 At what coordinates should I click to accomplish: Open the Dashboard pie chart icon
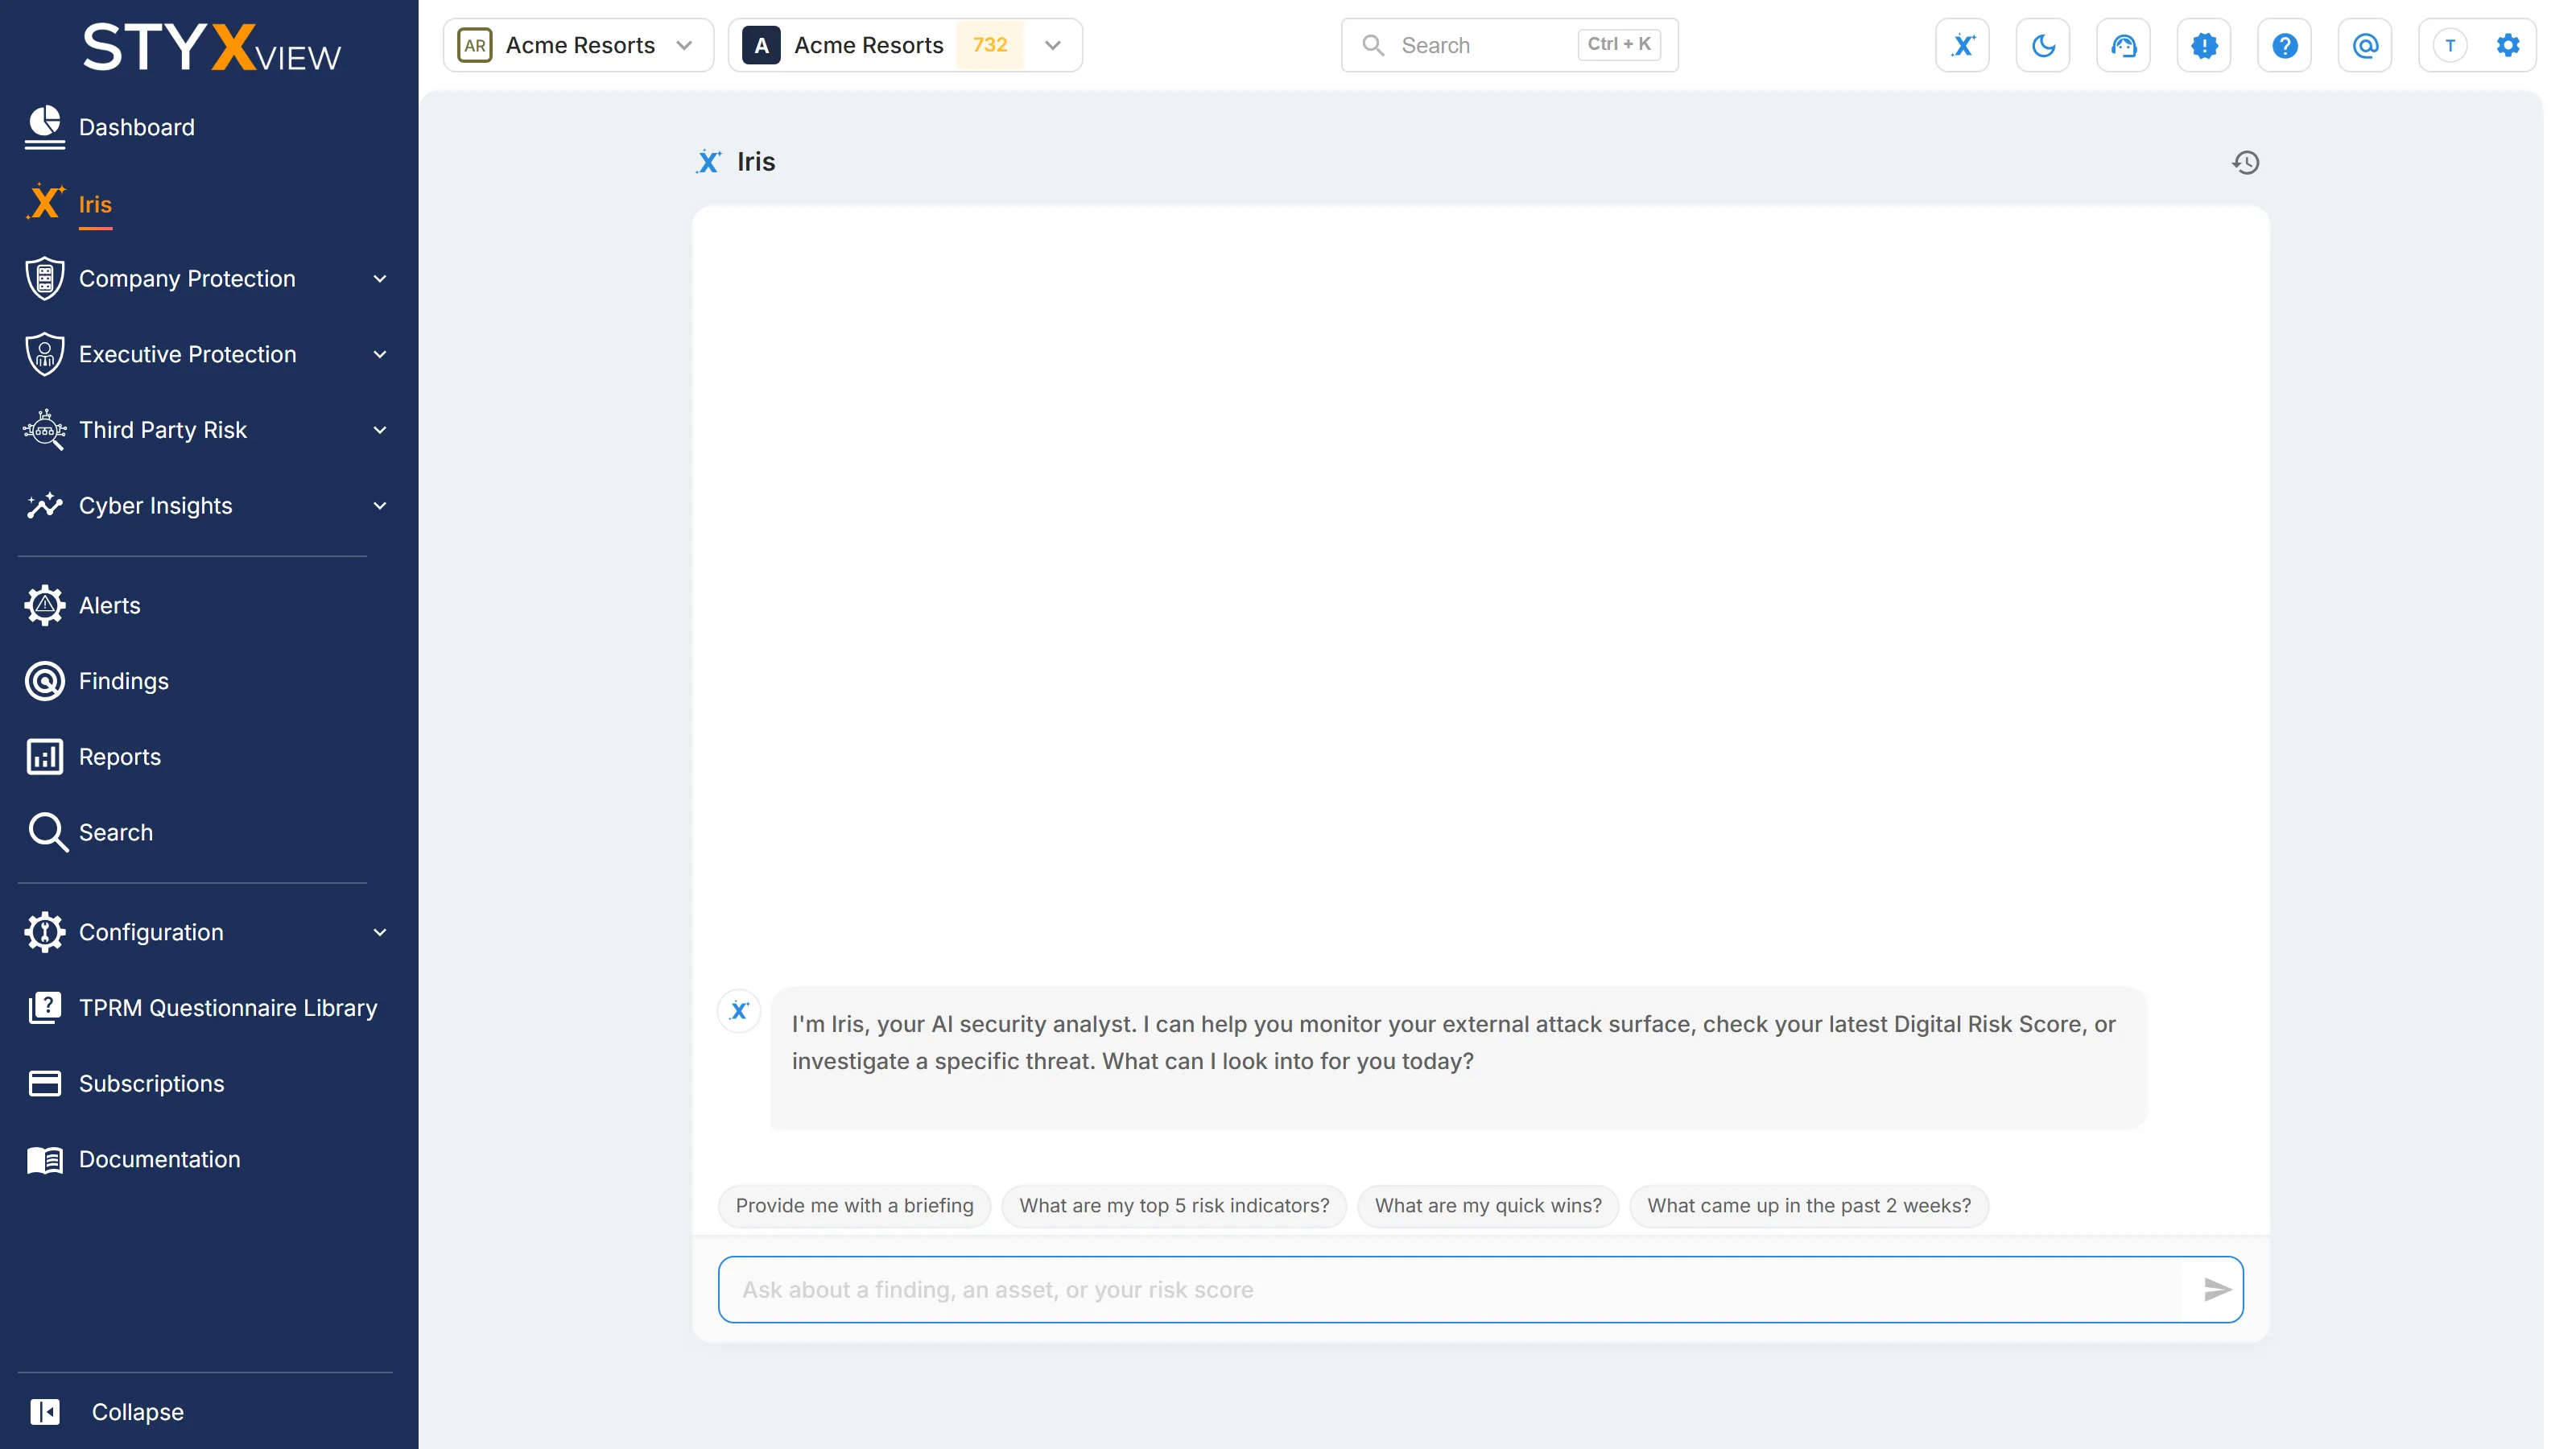pyautogui.click(x=45, y=127)
